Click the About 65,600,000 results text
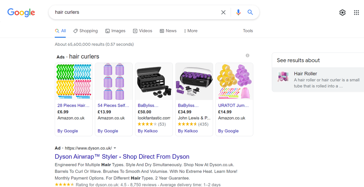Screen dimensions: 364x187 (x=94, y=44)
